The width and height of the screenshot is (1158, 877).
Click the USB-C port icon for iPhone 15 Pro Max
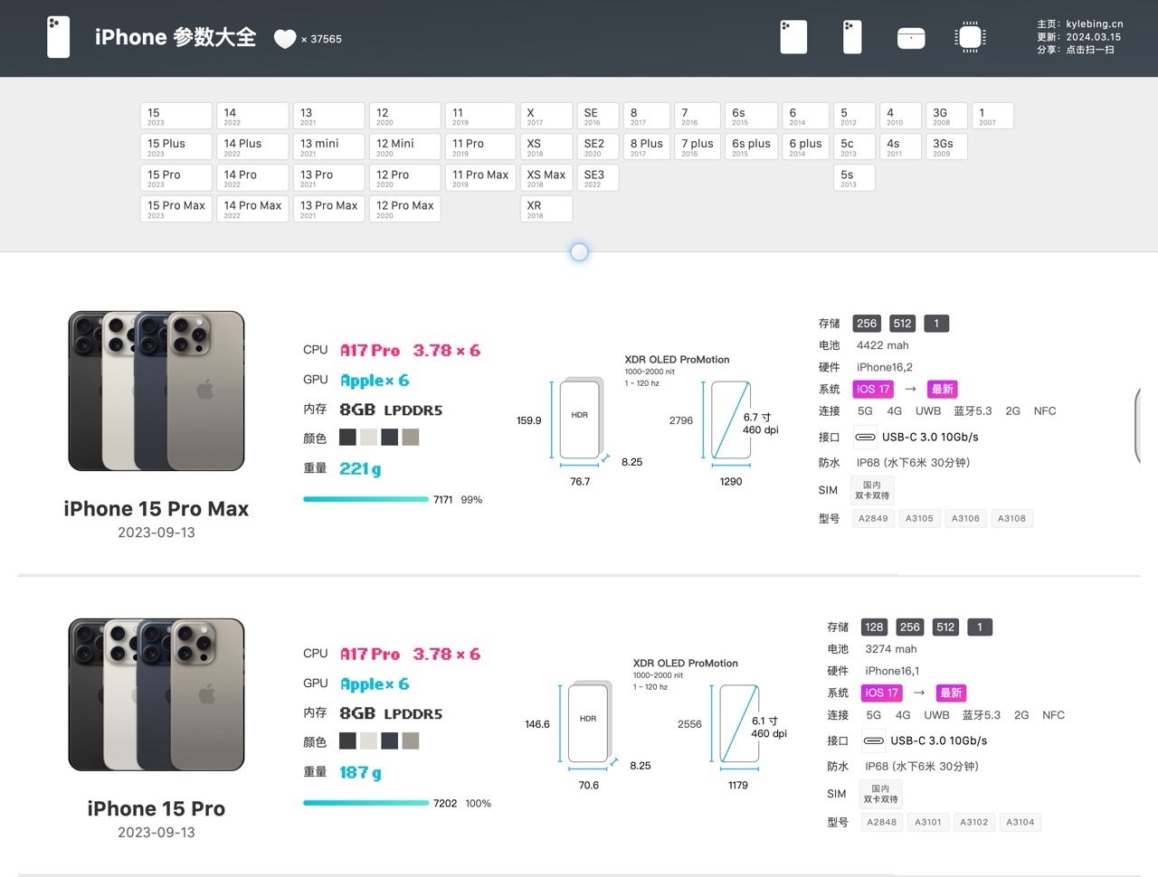866,437
